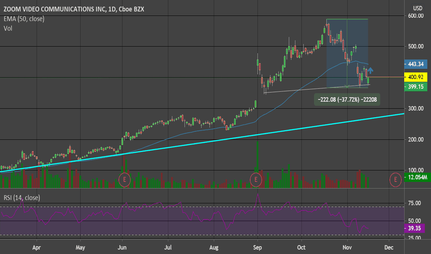Click the Jun date label
This screenshot has height=254, width=431.
click(x=122, y=248)
